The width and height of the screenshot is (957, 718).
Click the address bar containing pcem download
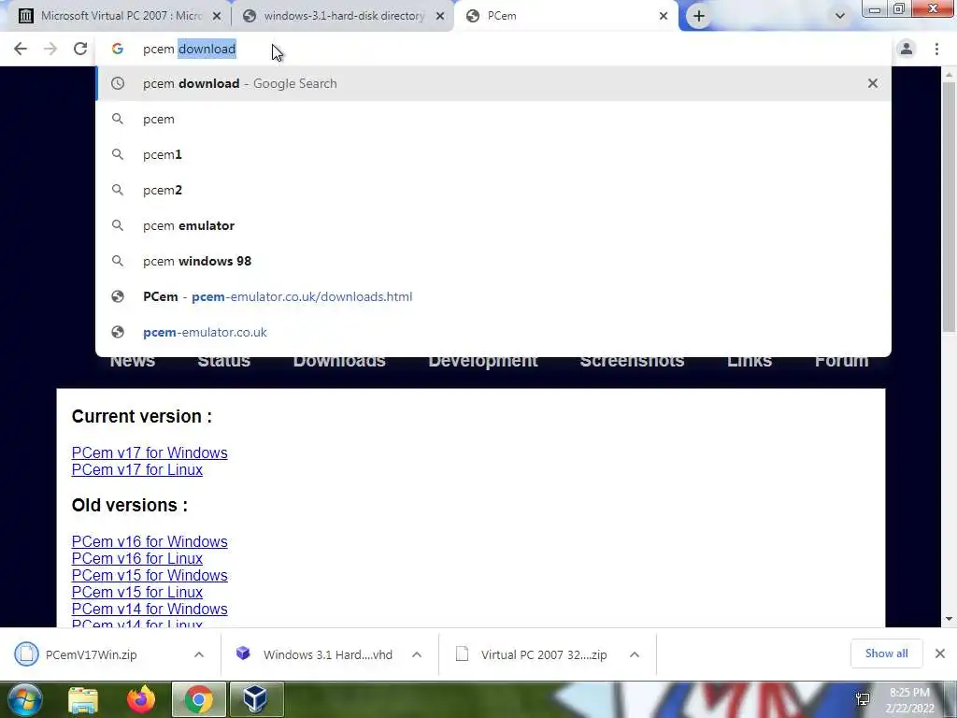click(x=493, y=49)
